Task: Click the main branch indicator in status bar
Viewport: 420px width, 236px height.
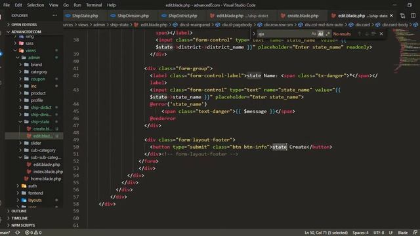Action: pyautogui.click(x=5, y=233)
